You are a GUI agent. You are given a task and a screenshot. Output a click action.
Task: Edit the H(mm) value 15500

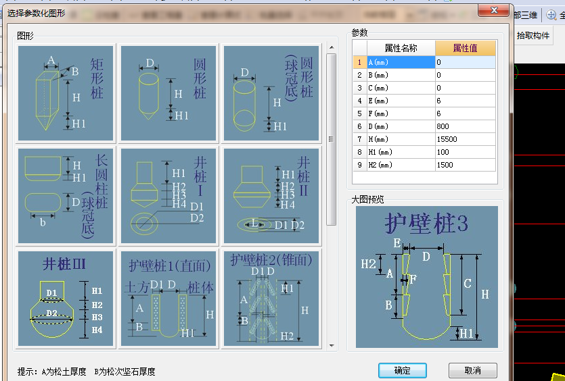(465, 139)
